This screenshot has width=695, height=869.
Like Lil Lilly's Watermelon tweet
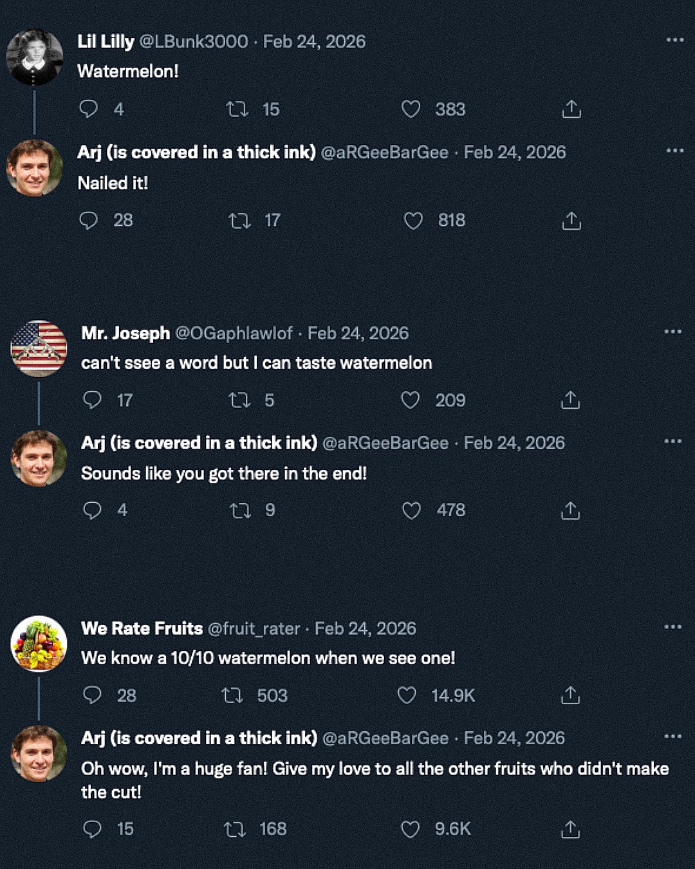(x=411, y=109)
